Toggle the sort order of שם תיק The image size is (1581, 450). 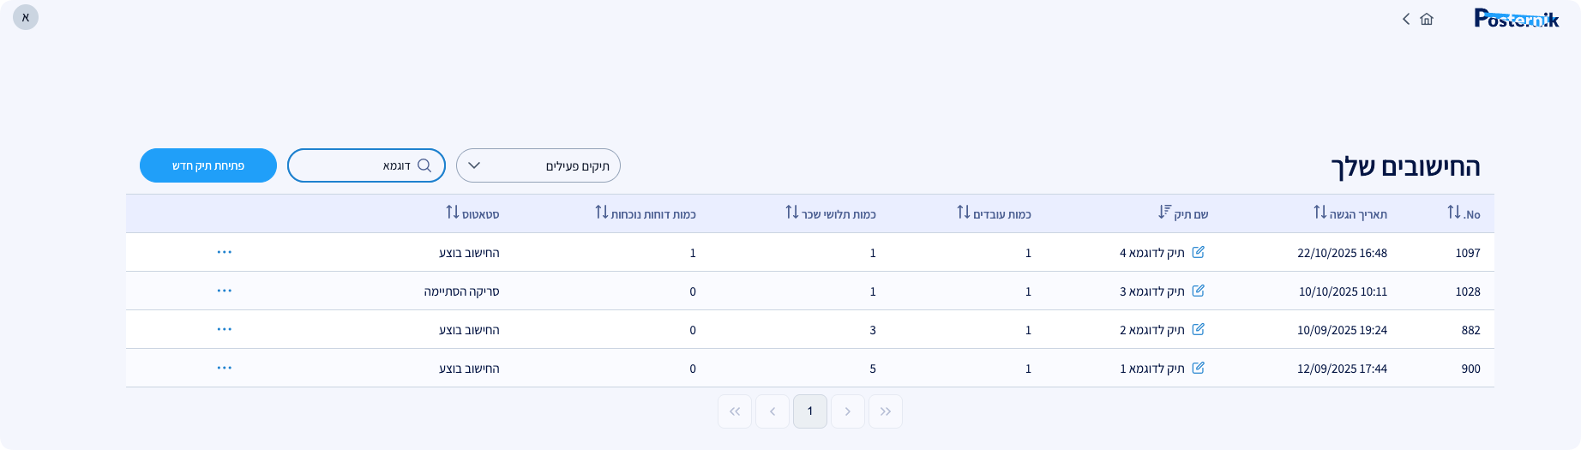pos(1164,213)
